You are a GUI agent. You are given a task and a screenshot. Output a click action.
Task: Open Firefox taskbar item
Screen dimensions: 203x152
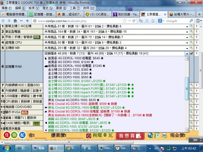point(56,148)
